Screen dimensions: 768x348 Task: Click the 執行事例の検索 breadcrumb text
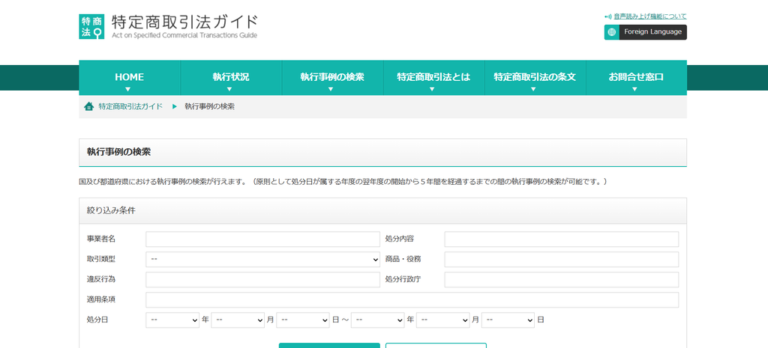click(x=210, y=106)
